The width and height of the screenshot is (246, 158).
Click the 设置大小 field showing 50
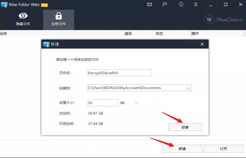(102, 103)
